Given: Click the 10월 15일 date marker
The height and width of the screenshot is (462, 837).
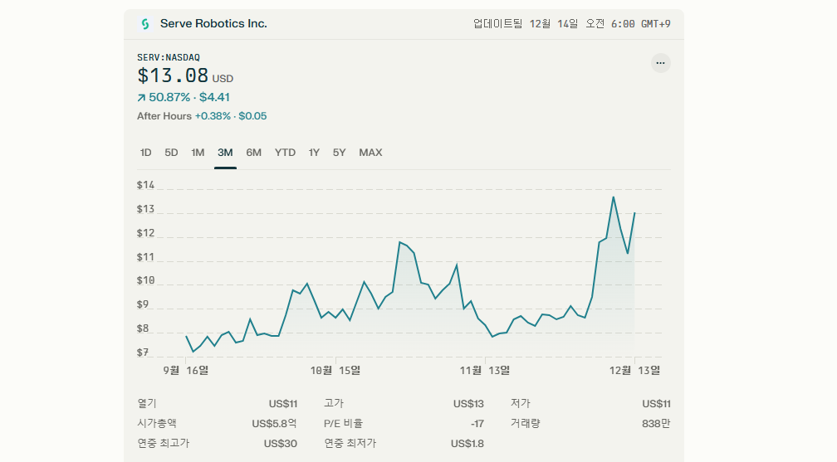Looking at the screenshot, I should point(335,370).
